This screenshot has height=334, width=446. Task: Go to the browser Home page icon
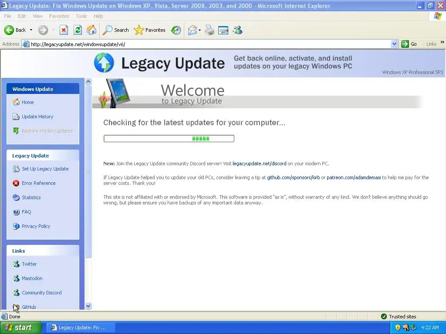point(91,30)
